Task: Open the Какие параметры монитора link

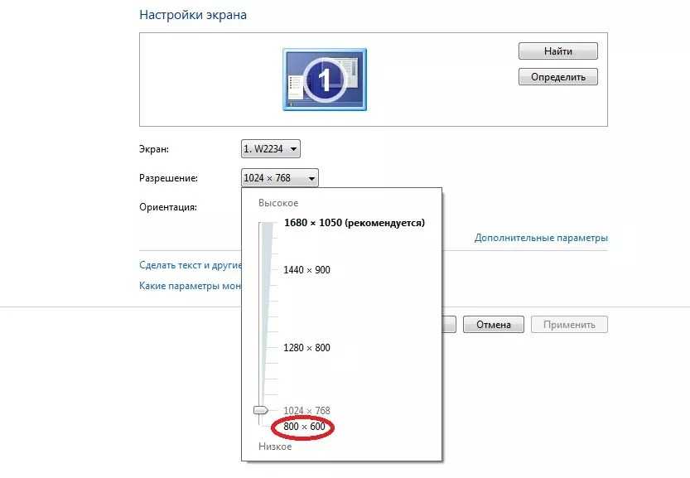Action: 190,286
